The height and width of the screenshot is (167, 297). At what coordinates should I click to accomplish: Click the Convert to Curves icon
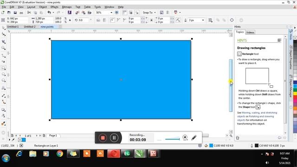tap(232, 20)
